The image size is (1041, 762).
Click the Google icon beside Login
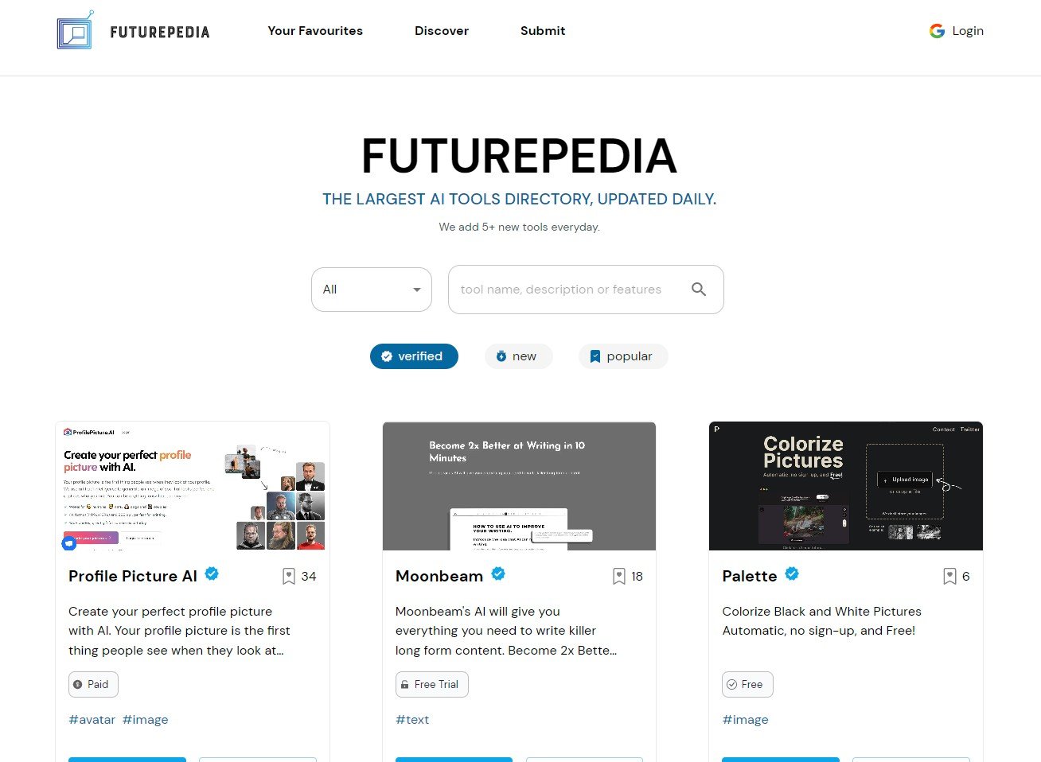pos(937,31)
